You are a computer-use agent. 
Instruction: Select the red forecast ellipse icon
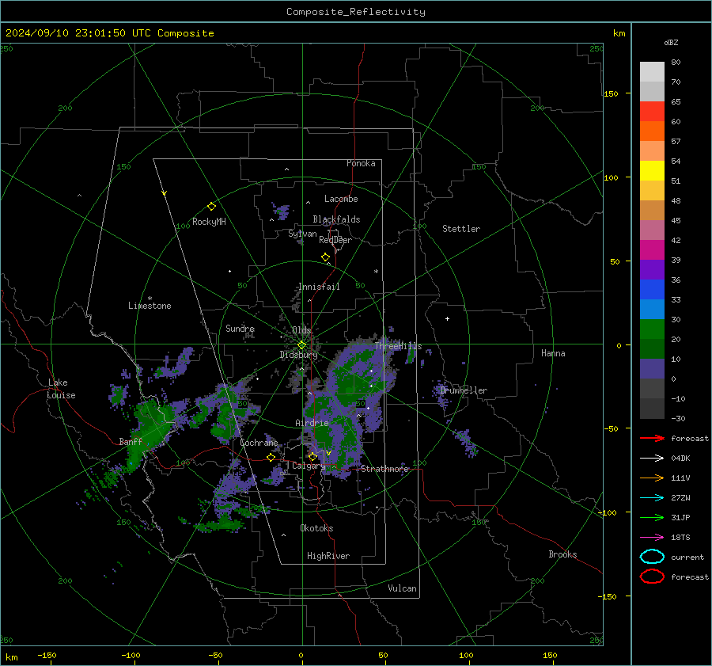[652, 577]
